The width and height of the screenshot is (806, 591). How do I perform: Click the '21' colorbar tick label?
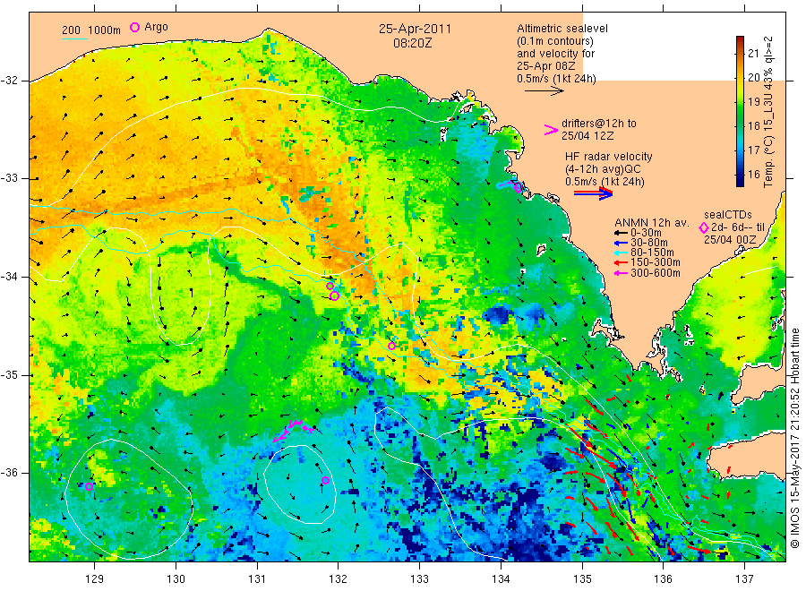(753, 54)
